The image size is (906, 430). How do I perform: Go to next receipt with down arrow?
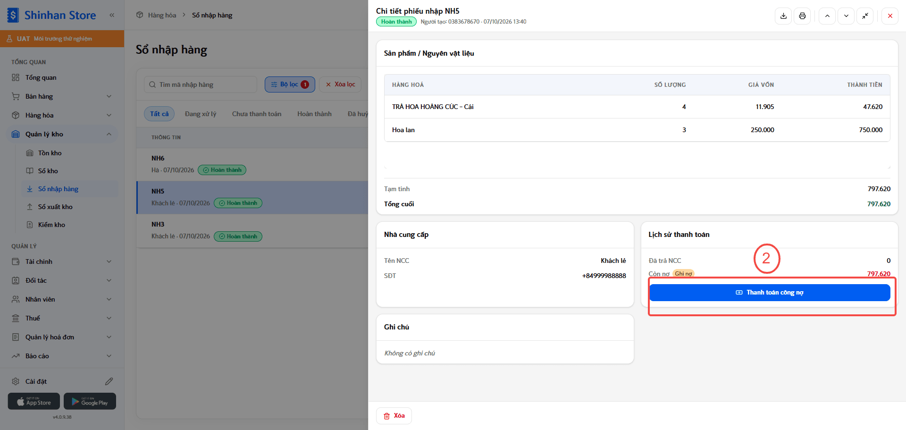point(846,16)
